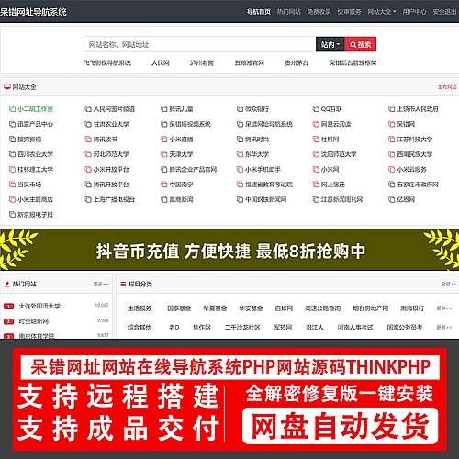Click the red icon next to 天津大学
Screen dimensions: 459x459
pos(164,154)
